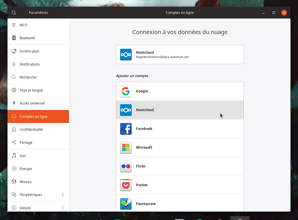Expand the Périphériques submenu chevron

point(63,195)
